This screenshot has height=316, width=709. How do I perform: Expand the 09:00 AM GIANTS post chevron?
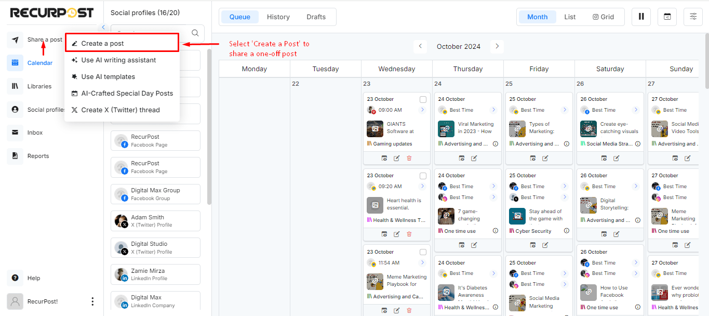422,110
